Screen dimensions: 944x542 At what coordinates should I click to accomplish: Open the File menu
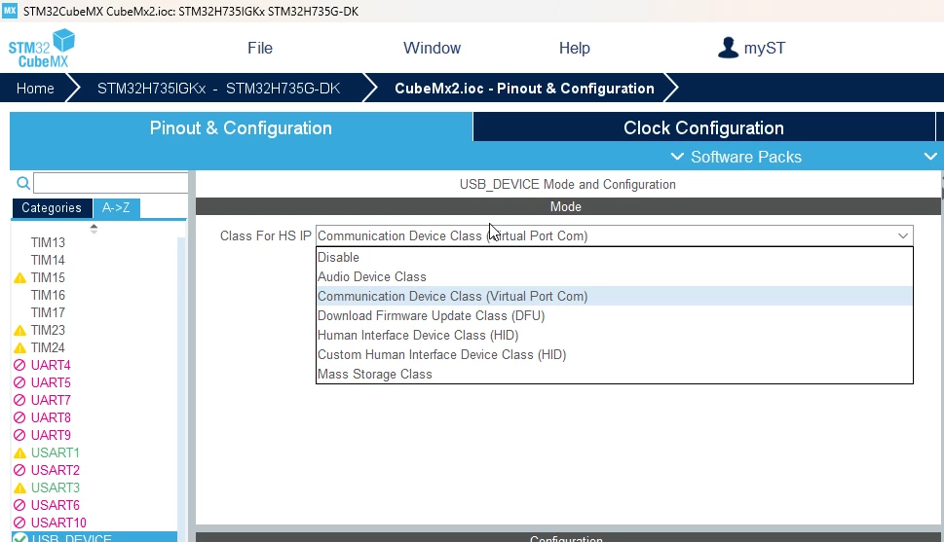[x=260, y=48]
